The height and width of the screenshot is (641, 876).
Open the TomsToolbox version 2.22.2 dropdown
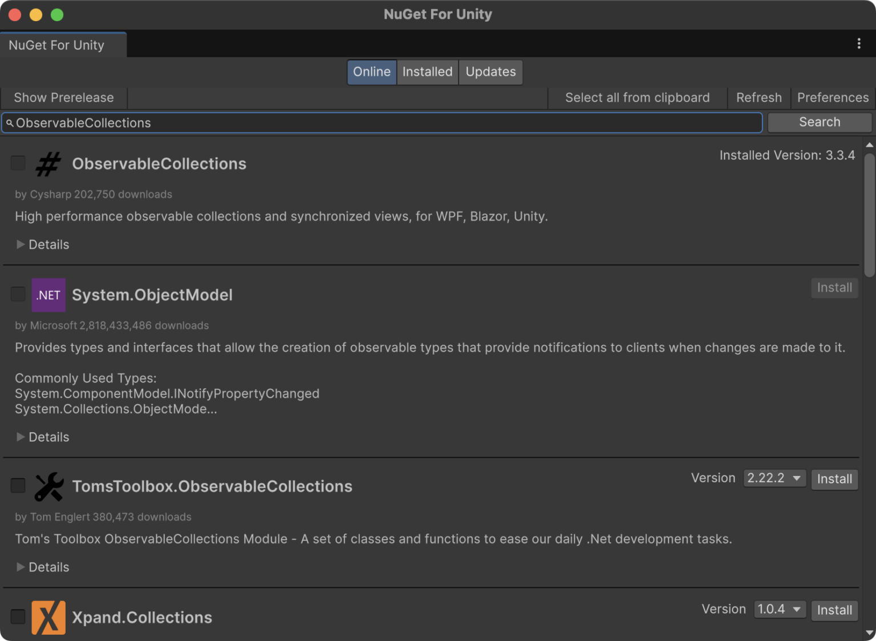click(x=774, y=478)
